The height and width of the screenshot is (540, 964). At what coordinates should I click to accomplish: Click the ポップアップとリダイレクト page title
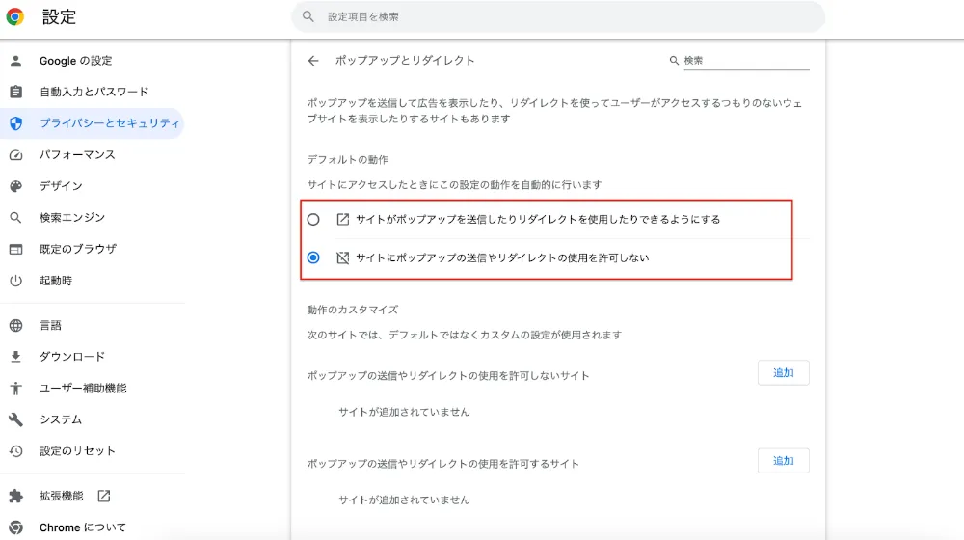[405, 61]
